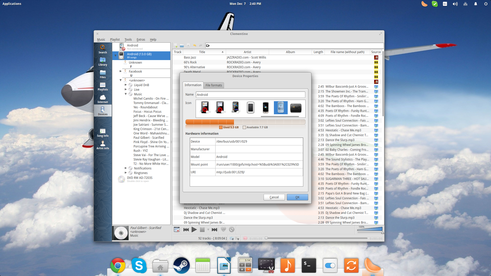
Task: Choose the black phone device icon
Action: click(266, 107)
